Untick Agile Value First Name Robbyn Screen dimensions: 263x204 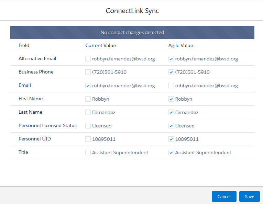(171, 99)
